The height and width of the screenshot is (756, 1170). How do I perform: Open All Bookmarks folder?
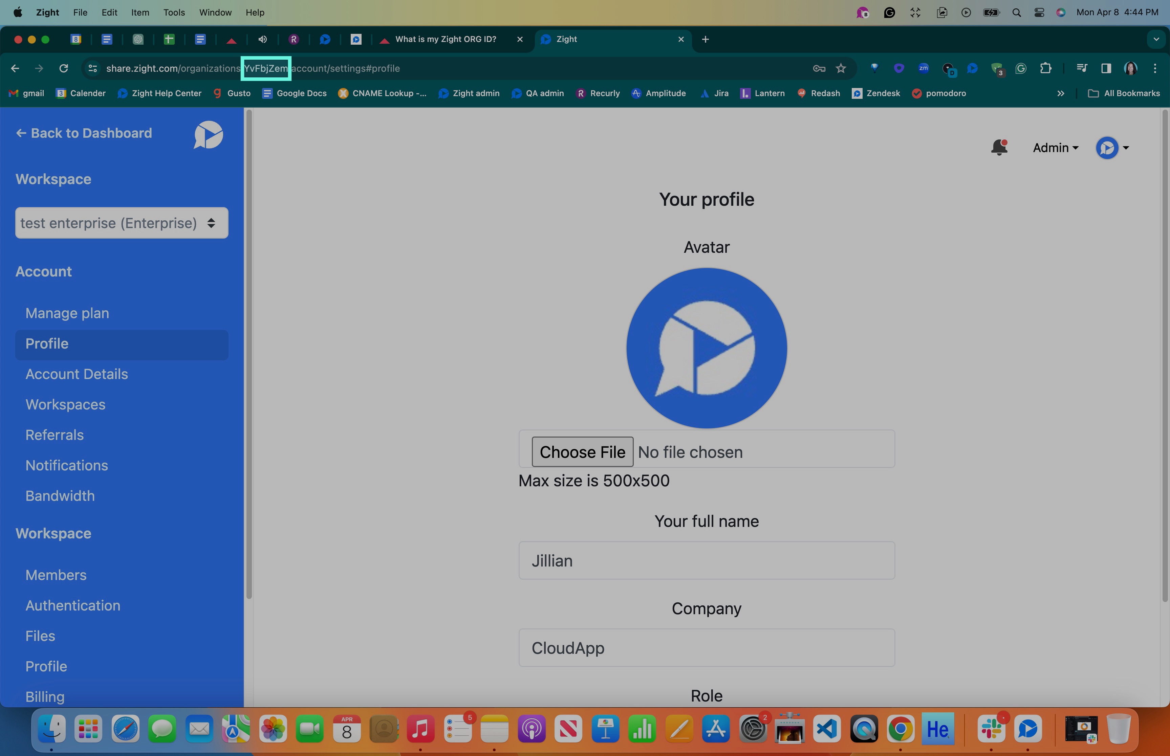click(x=1124, y=93)
